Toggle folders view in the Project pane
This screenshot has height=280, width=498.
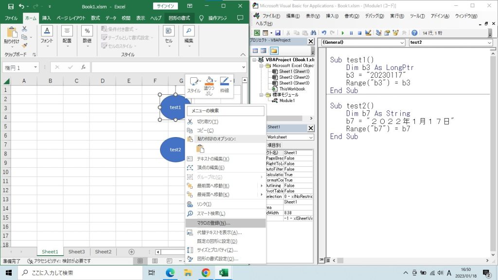(274, 51)
